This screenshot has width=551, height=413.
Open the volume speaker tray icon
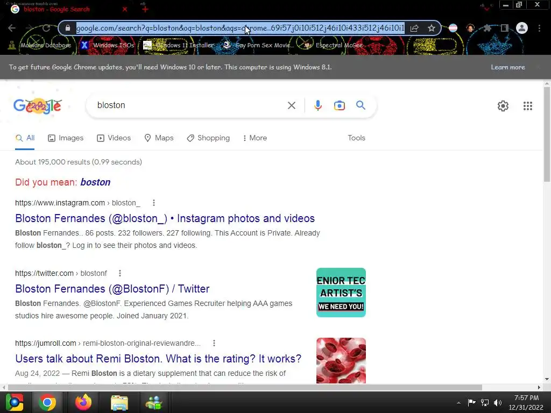coord(498,402)
